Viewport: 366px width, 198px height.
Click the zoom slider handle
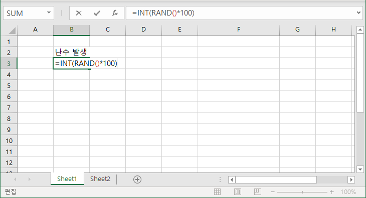[x=302, y=192]
